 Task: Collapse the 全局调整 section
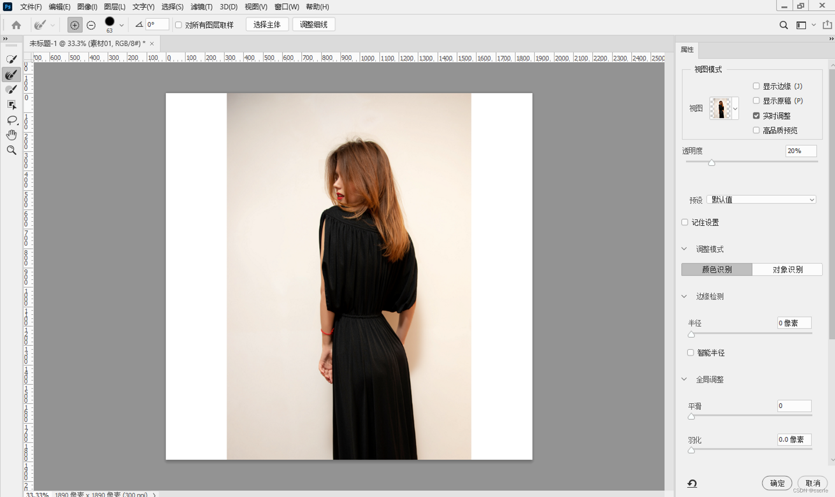point(684,379)
